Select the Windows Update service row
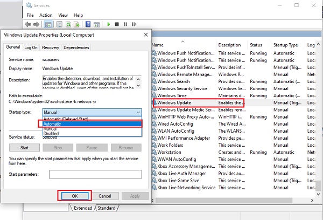Screen dimensions: 323x220 tap(234, 102)
